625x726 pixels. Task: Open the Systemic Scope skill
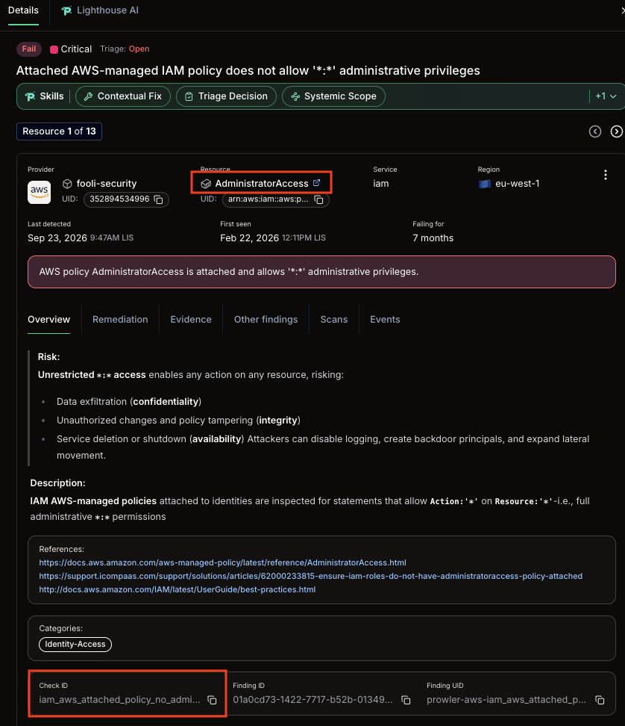click(x=333, y=96)
